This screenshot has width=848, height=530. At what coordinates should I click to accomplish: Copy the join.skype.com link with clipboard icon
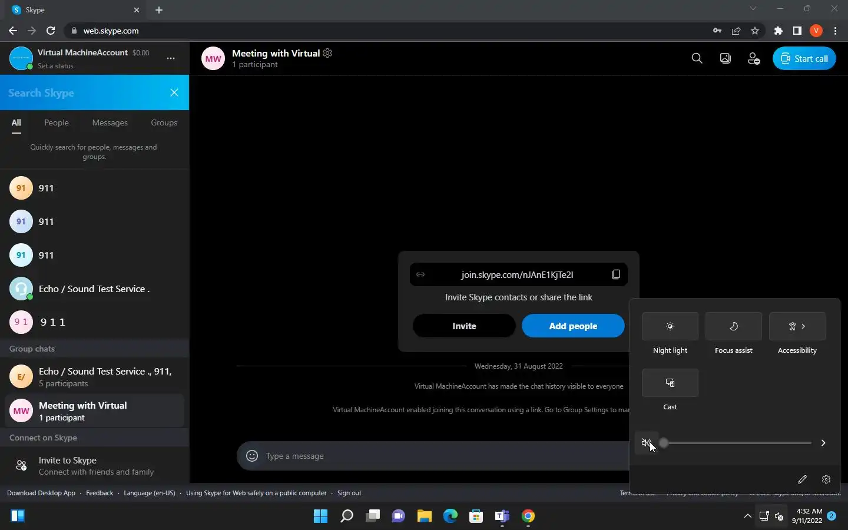click(x=616, y=274)
